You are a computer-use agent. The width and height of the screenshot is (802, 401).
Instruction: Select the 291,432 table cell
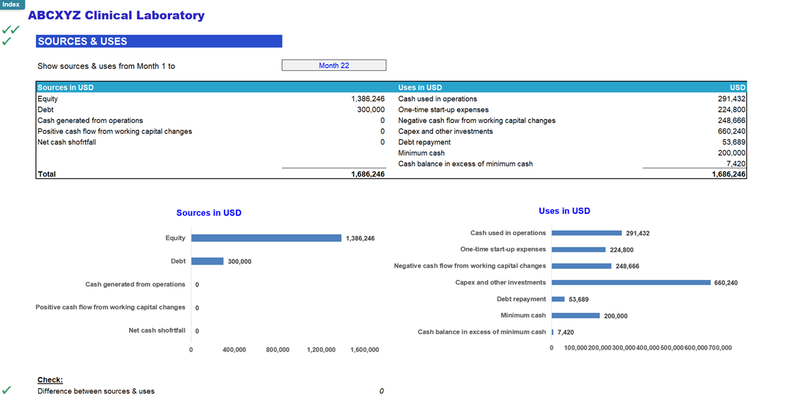732,99
